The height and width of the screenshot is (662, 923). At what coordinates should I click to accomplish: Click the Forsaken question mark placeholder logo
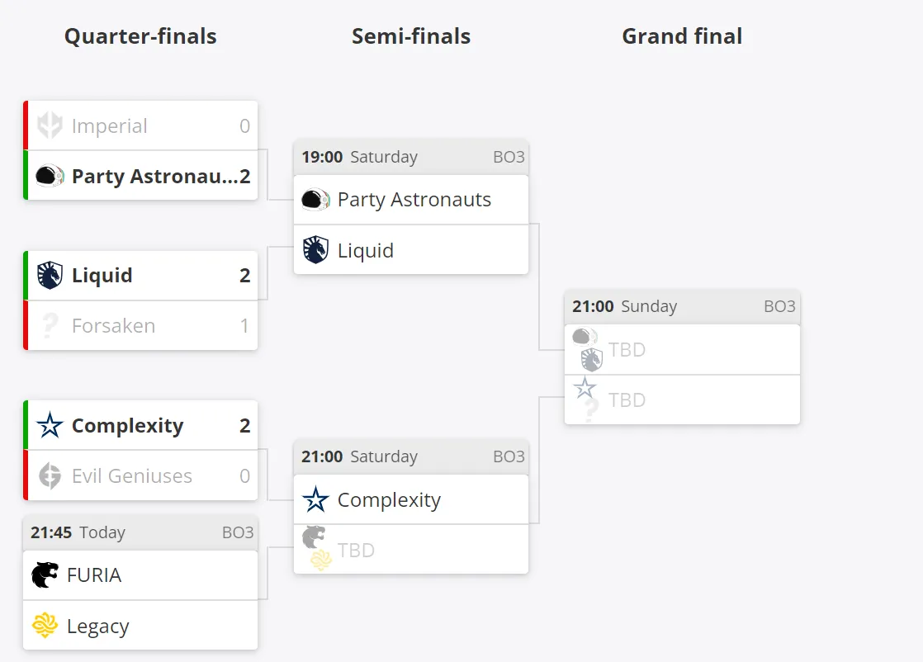pos(50,325)
